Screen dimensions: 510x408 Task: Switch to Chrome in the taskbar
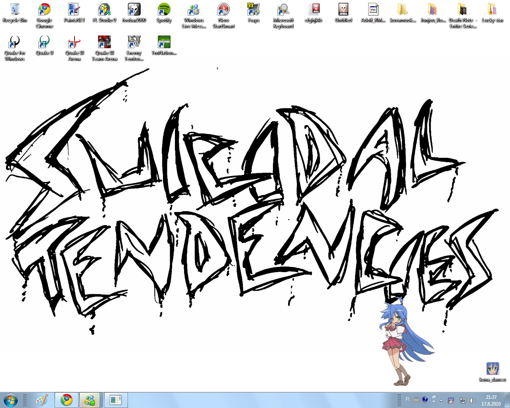pos(67,400)
